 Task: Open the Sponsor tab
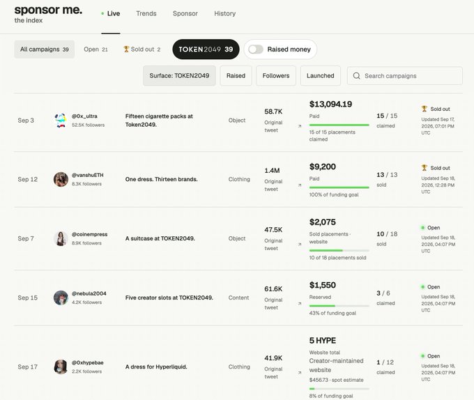click(185, 14)
